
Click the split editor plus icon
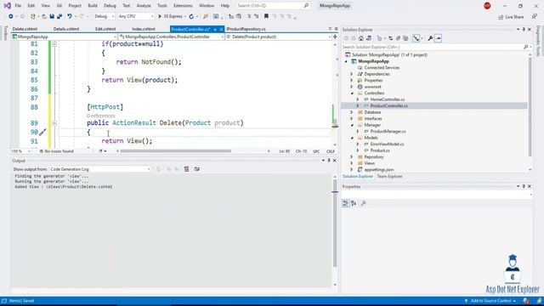335,37
